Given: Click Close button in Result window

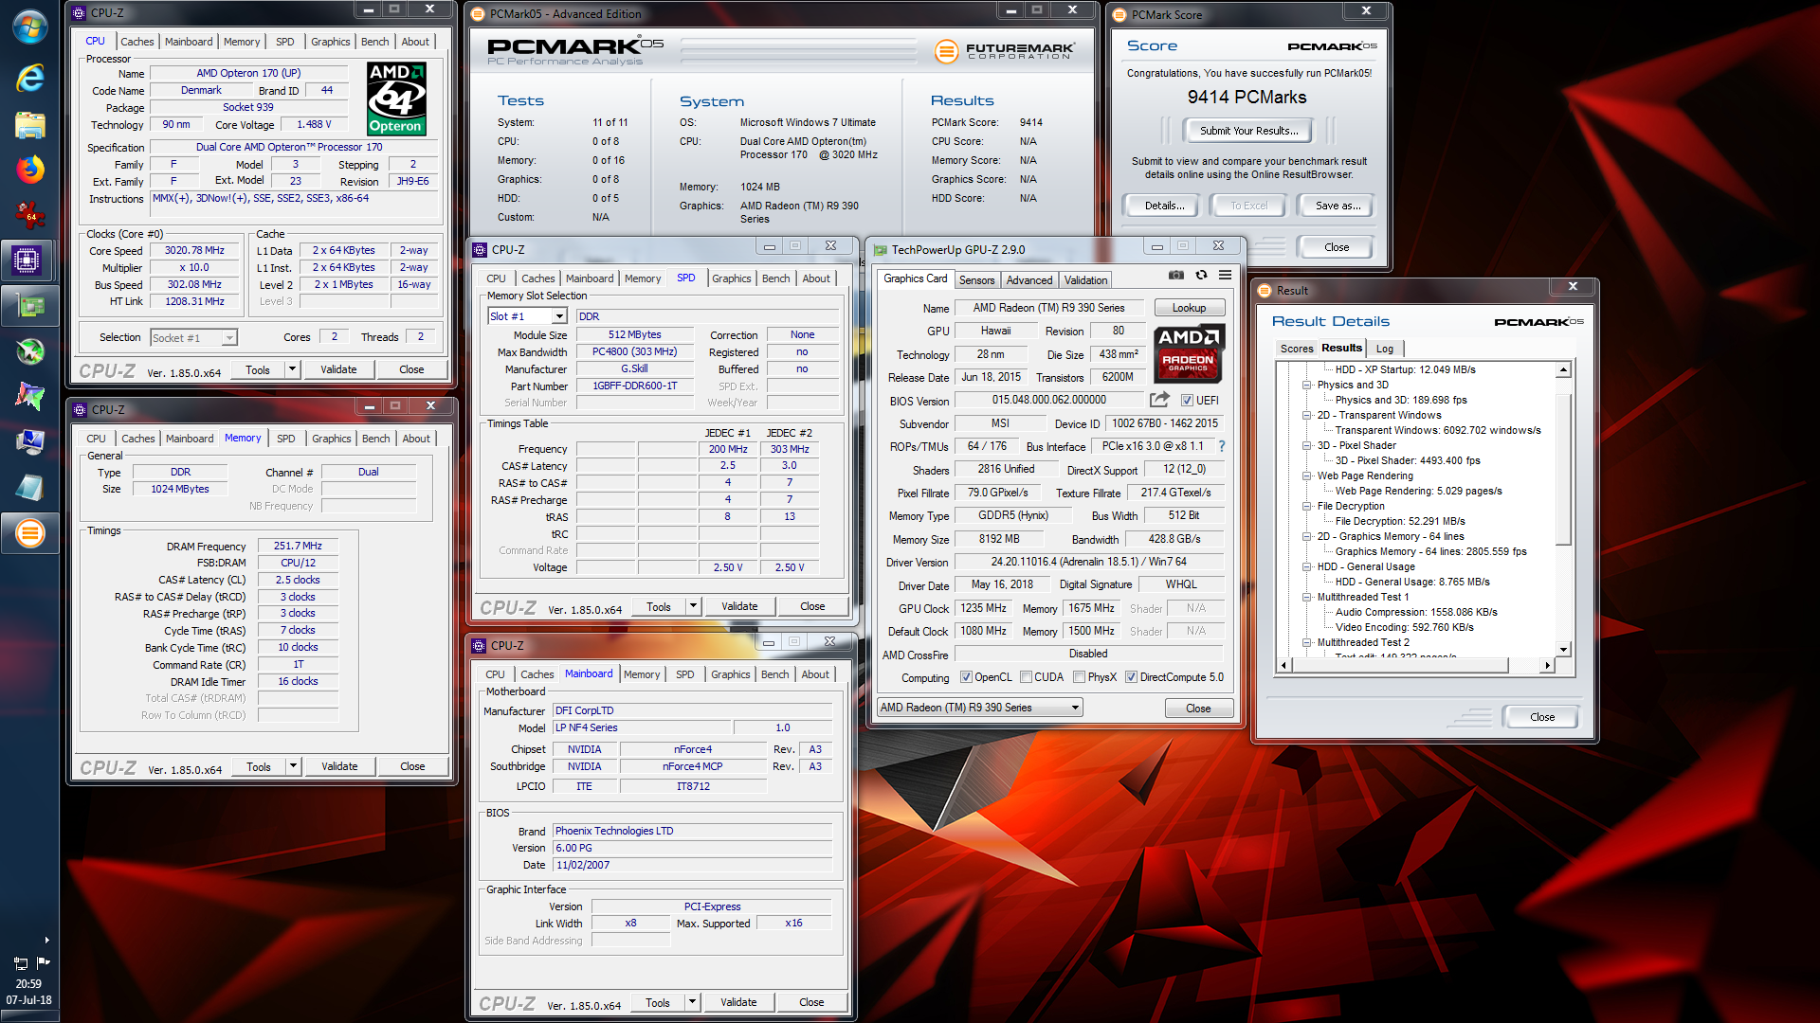Looking at the screenshot, I should click(x=1541, y=717).
